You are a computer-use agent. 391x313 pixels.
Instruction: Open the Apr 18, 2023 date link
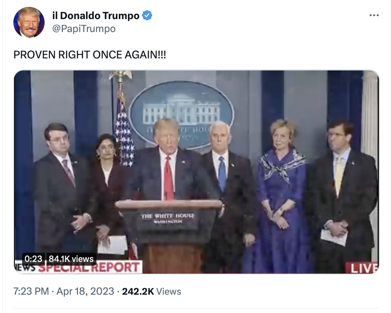85,291
